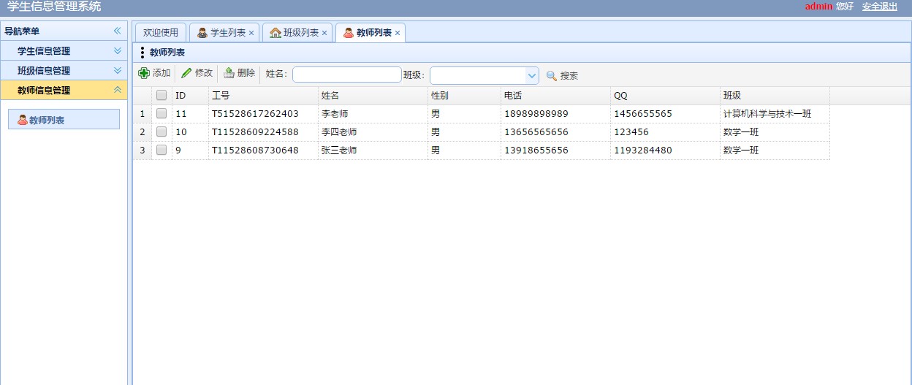Sort by the 电话 column header
This screenshot has width=912, height=385.
click(x=555, y=96)
